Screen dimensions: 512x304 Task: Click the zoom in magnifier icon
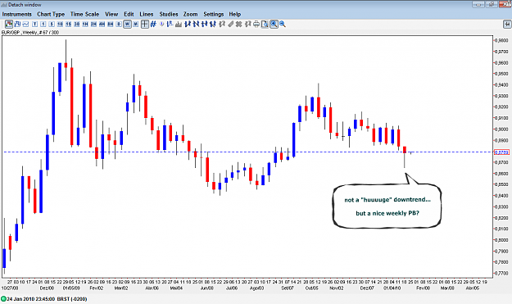click(x=274, y=24)
